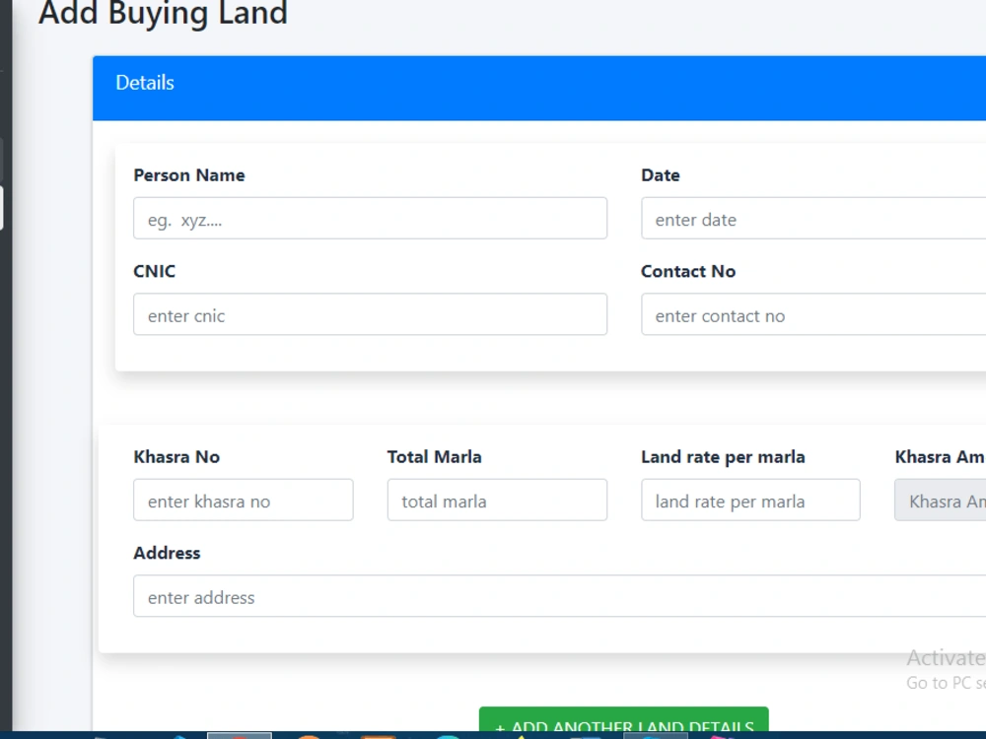Click the Person Name input field
Viewport: 986px width, 739px height.
[x=370, y=219]
